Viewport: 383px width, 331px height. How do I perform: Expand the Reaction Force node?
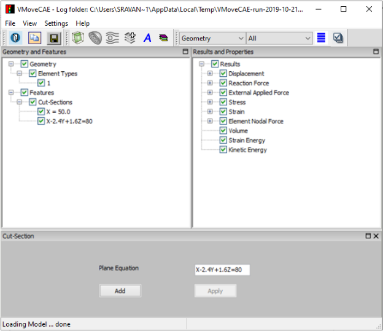click(x=210, y=83)
